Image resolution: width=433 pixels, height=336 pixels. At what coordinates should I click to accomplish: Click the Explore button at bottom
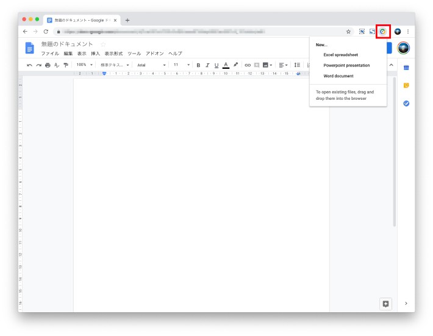coord(386,304)
